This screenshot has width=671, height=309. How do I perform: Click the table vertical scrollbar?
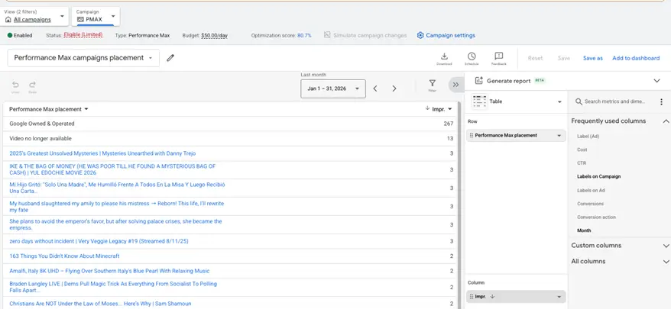tap(459, 205)
